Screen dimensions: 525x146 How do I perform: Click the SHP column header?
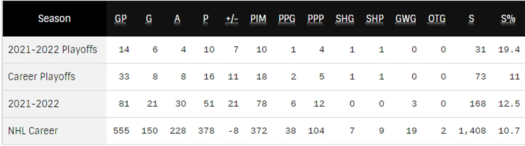click(x=375, y=19)
